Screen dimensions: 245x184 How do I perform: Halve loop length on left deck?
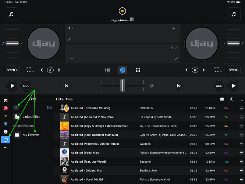tap(42, 70)
